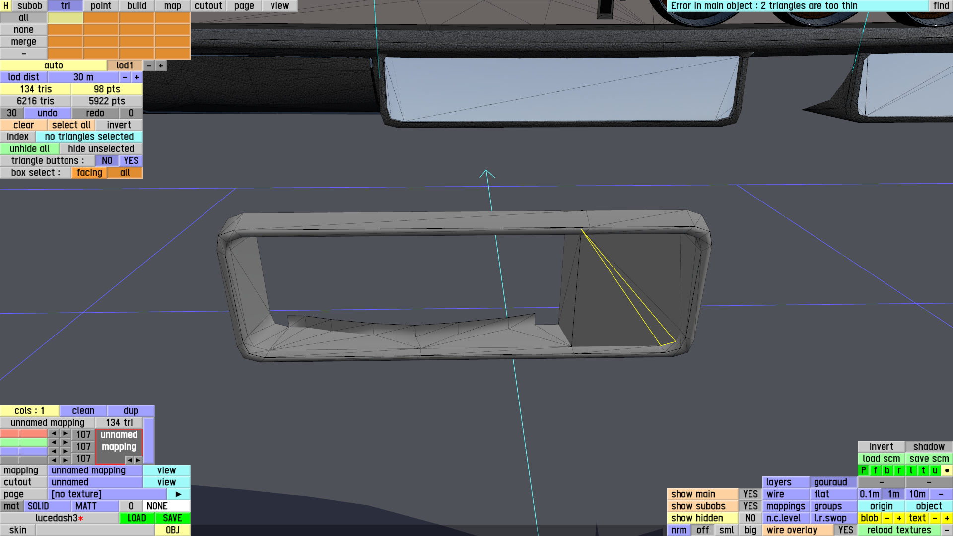Viewport: 953px width, 536px height.
Task: Switch to the 't' top view button
Action: coord(923,470)
